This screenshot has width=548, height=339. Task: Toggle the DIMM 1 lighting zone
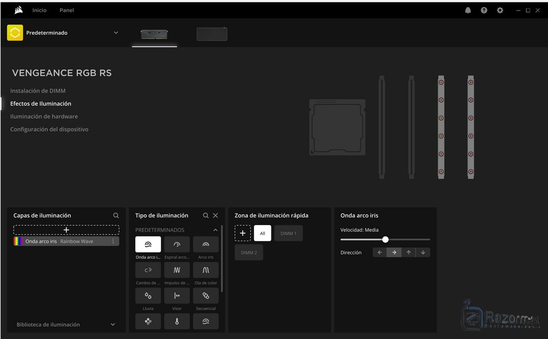pyautogui.click(x=289, y=233)
